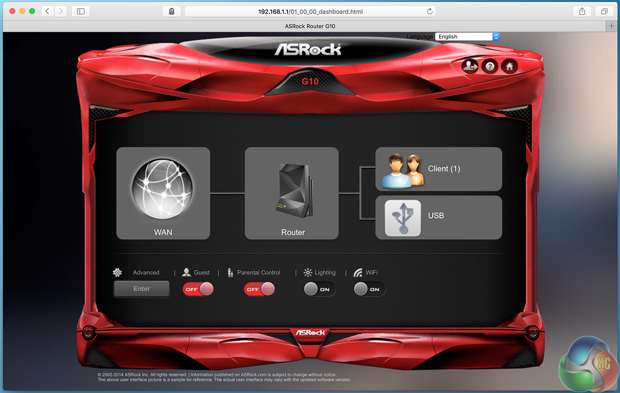620x393 pixels.
Task: Click the "Advanced" label
Action: (x=146, y=273)
